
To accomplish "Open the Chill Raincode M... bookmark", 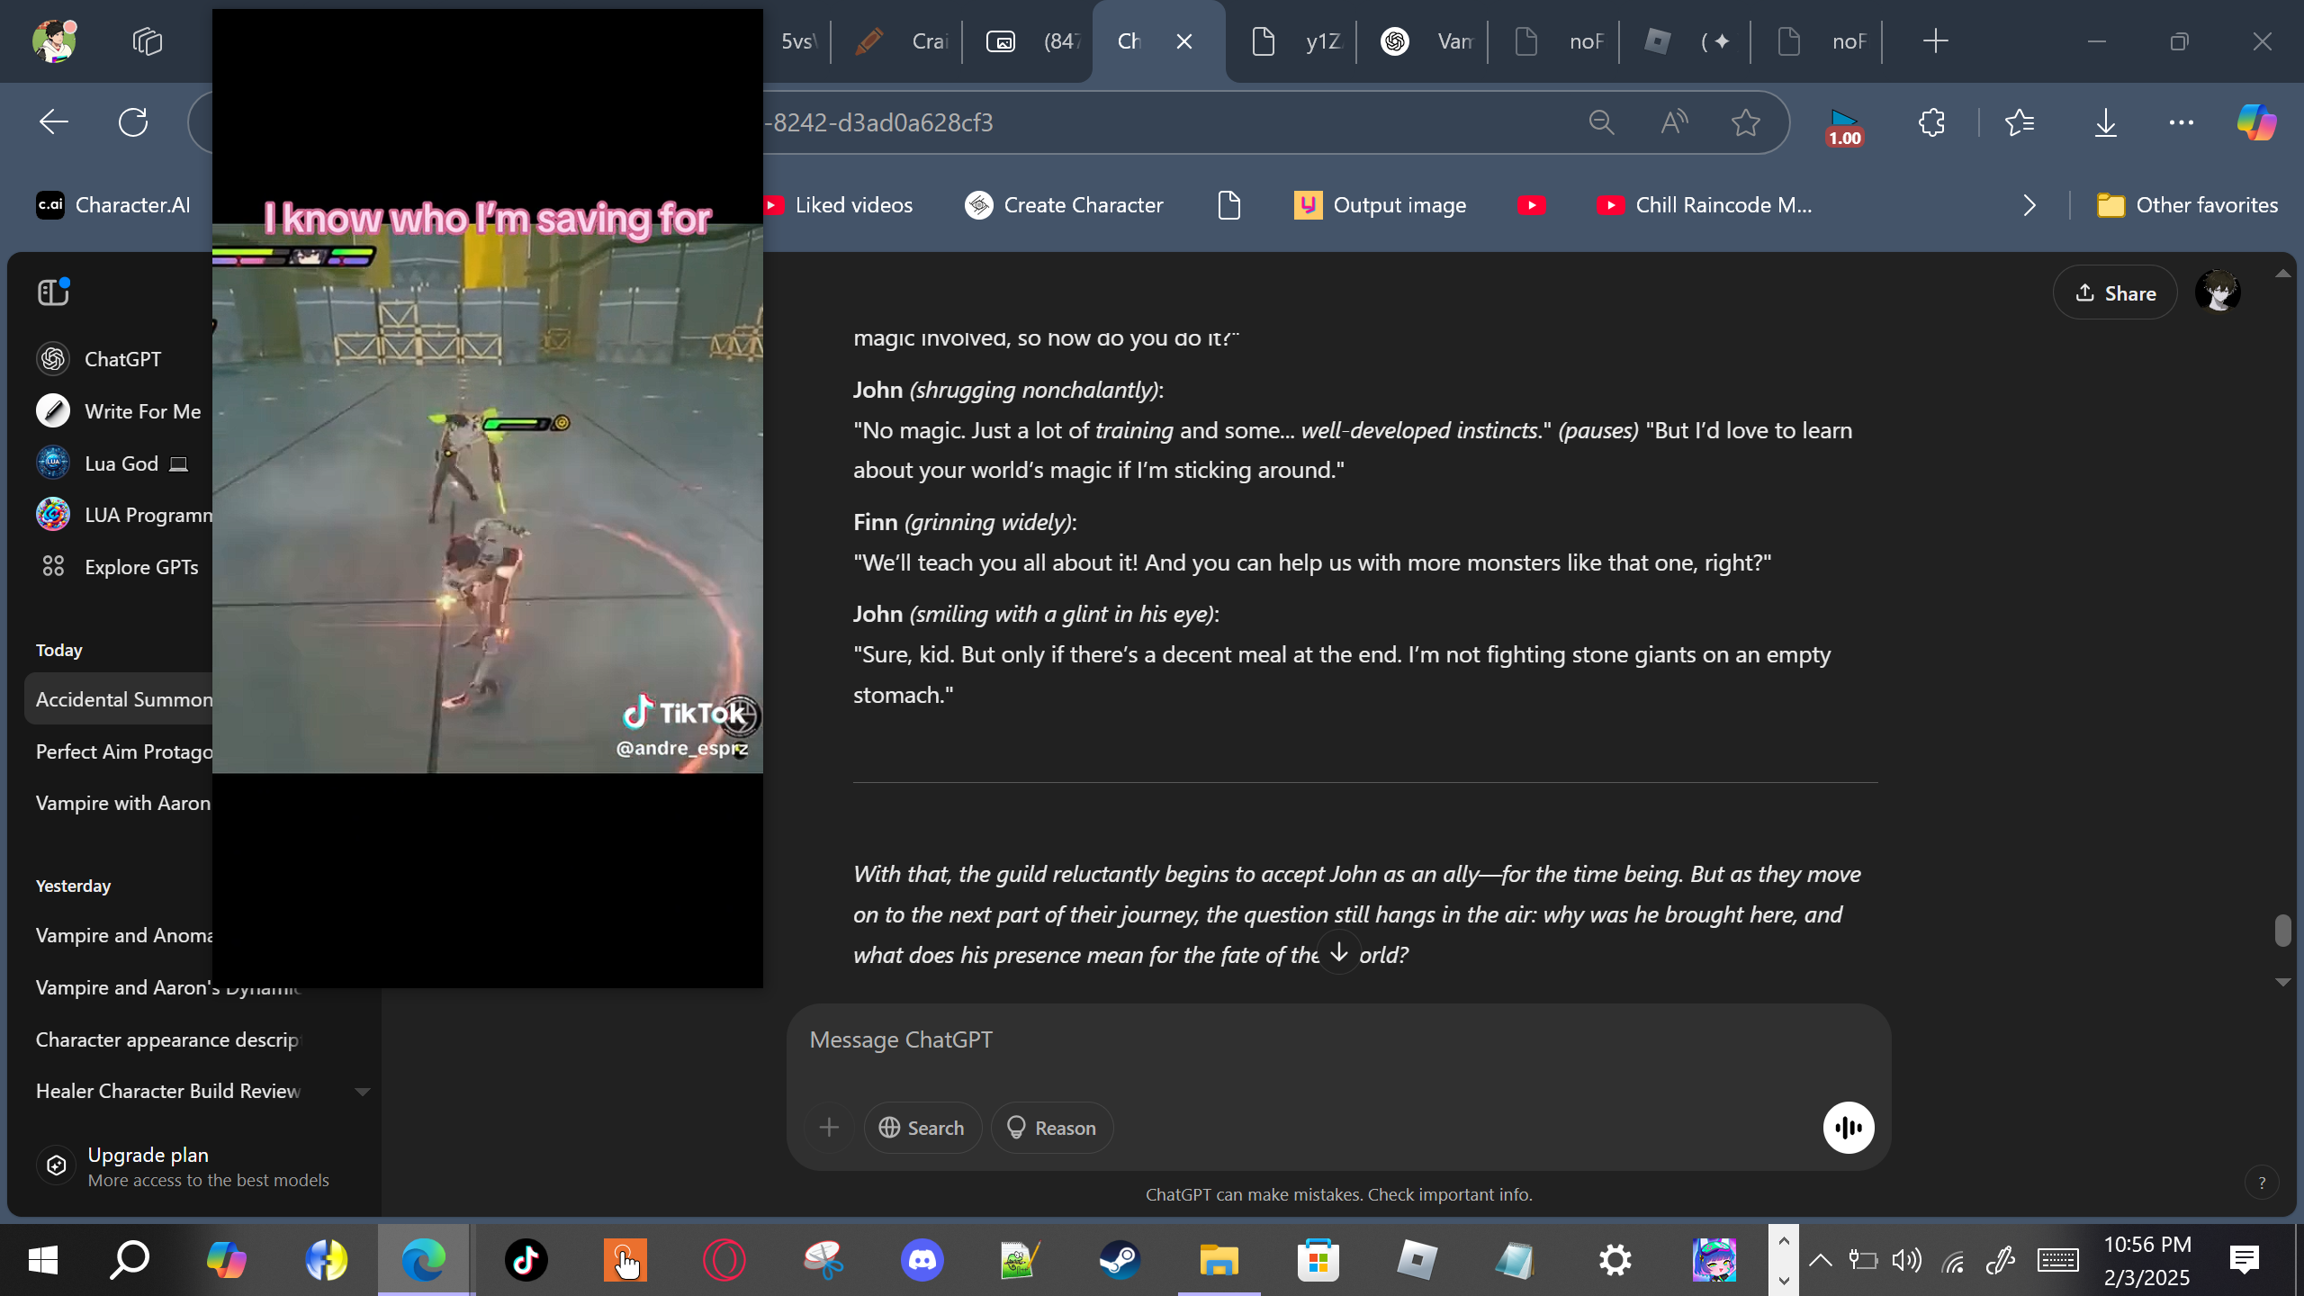I will pyautogui.click(x=1705, y=205).
